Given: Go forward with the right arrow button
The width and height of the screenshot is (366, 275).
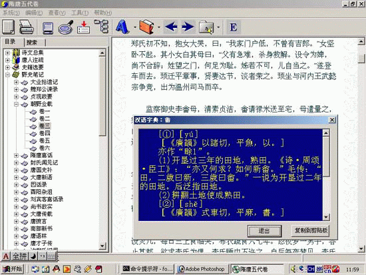Looking at the screenshot, I should pos(188,27).
